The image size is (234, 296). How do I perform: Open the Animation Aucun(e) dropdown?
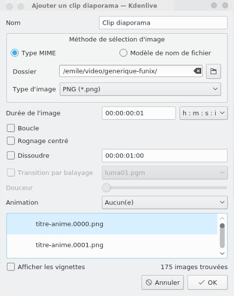pos(164,203)
